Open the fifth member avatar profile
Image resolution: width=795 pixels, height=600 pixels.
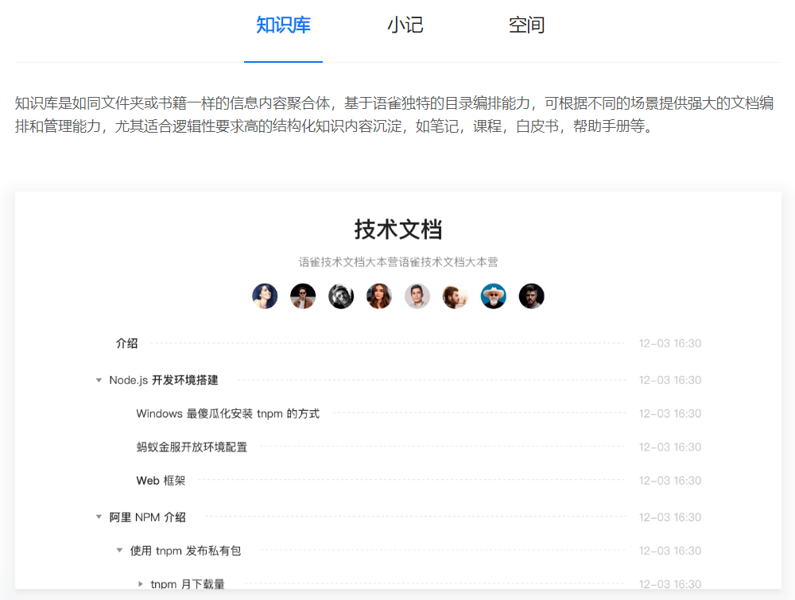(x=417, y=295)
